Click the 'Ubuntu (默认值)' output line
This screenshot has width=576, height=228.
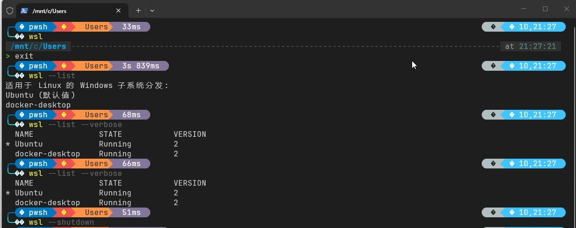click(x=41, y=95)
